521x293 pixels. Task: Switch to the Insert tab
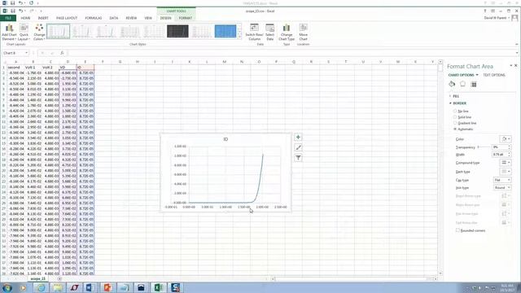[x=43, y=18]
